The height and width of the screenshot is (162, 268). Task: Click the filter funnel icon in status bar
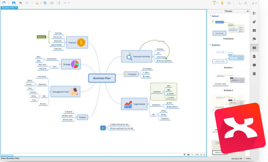click(x=185, y=155)
